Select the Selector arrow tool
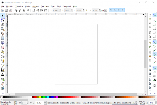 pos(3,15)
